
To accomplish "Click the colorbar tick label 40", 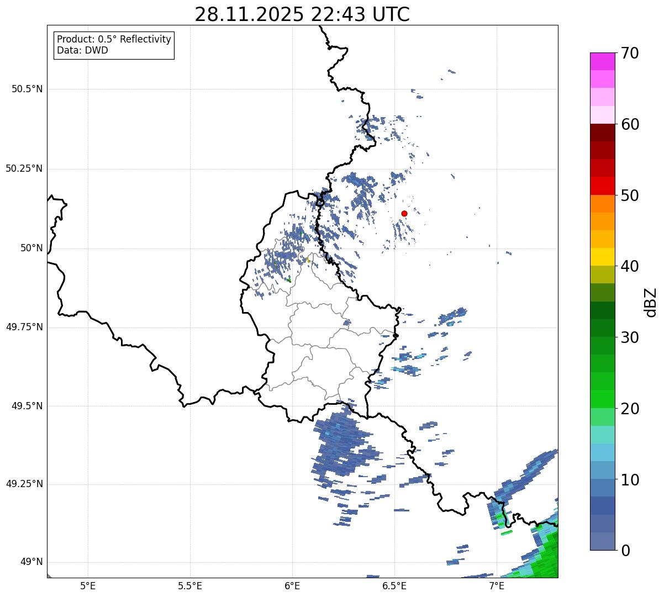I will (630, 266).
